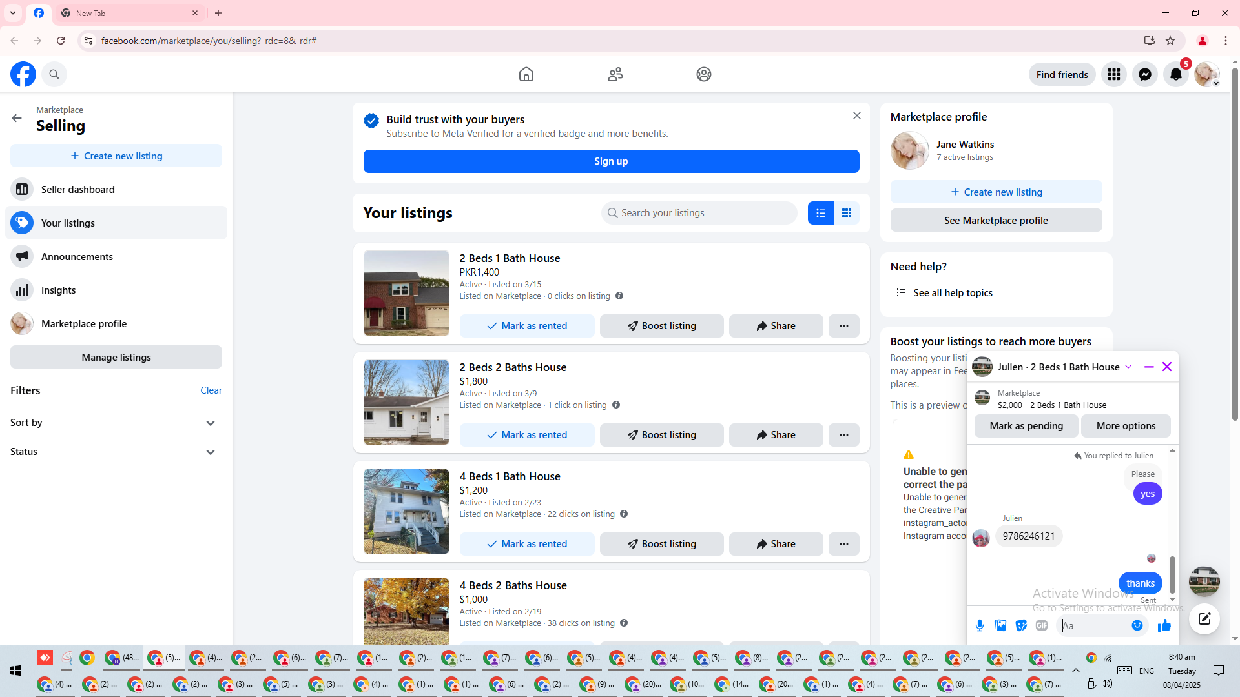The height and width of the screenshot is (697, 1240).
Task: Expand the Sort by filter
Action: [x=211, y=423]
